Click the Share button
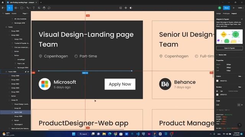The image size is (245, 137). tap(226, 8)
